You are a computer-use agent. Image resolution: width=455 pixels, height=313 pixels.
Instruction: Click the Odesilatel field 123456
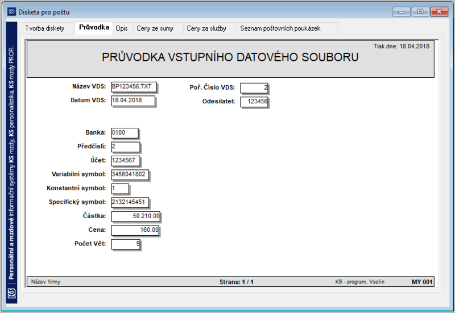[x=254, y=102]
